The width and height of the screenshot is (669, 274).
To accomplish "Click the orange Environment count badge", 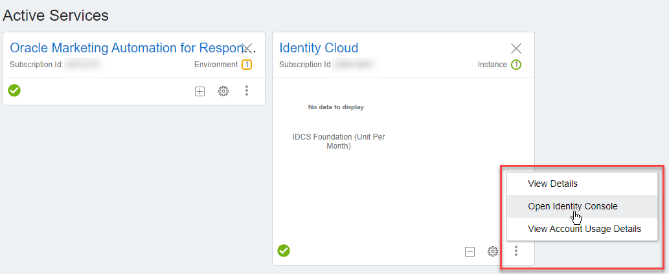I will pyautogui.click(x=247, y=65).
